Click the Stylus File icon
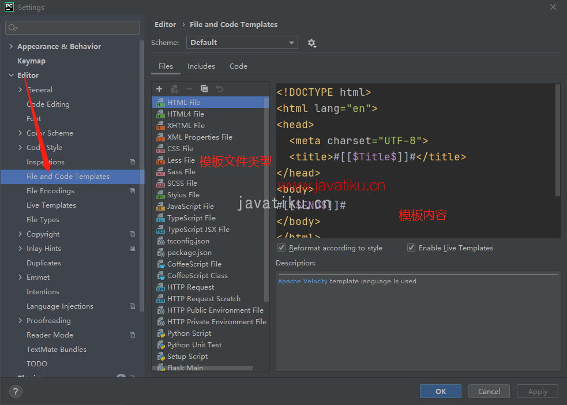This screenshot has height=405, width=567. pos(160,195)
